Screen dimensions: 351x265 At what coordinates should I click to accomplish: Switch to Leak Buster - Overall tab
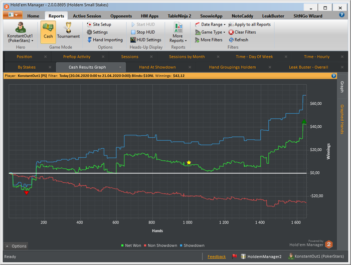pyautogui.click(x=308, y=67)
